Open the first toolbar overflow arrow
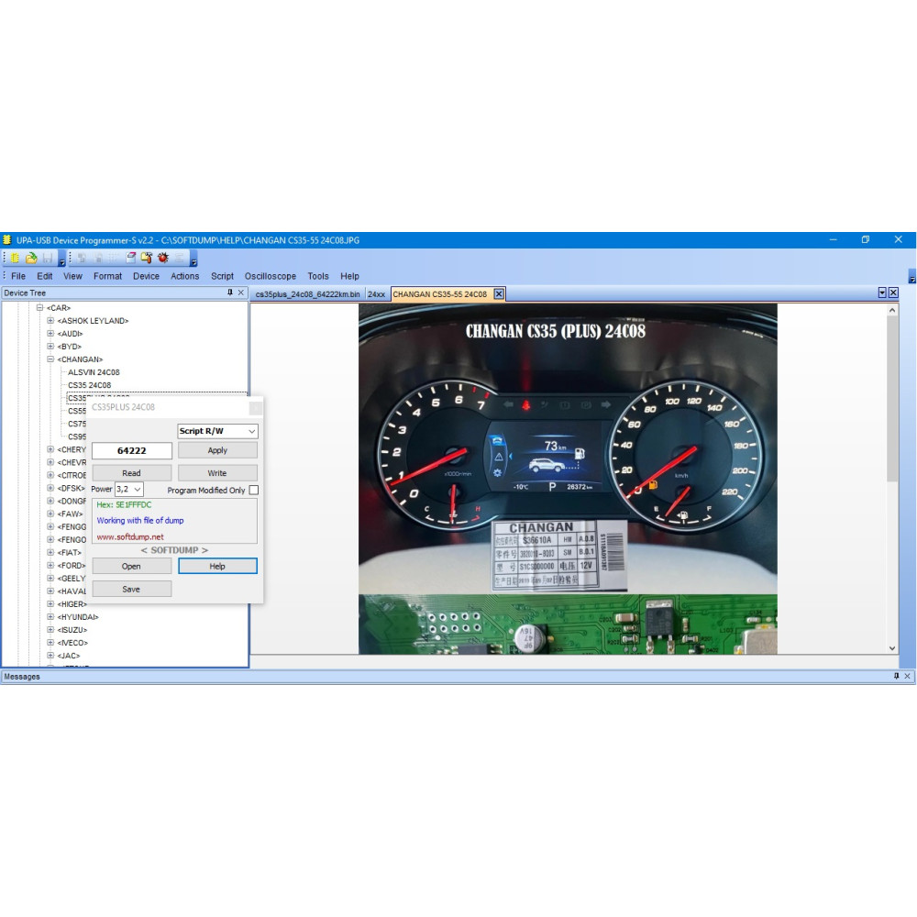 coord(61,260)
